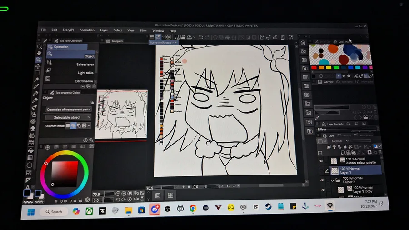409x230 pixels.
Task: Open the Normal blending mode dropdown
Action: [340, 141]
